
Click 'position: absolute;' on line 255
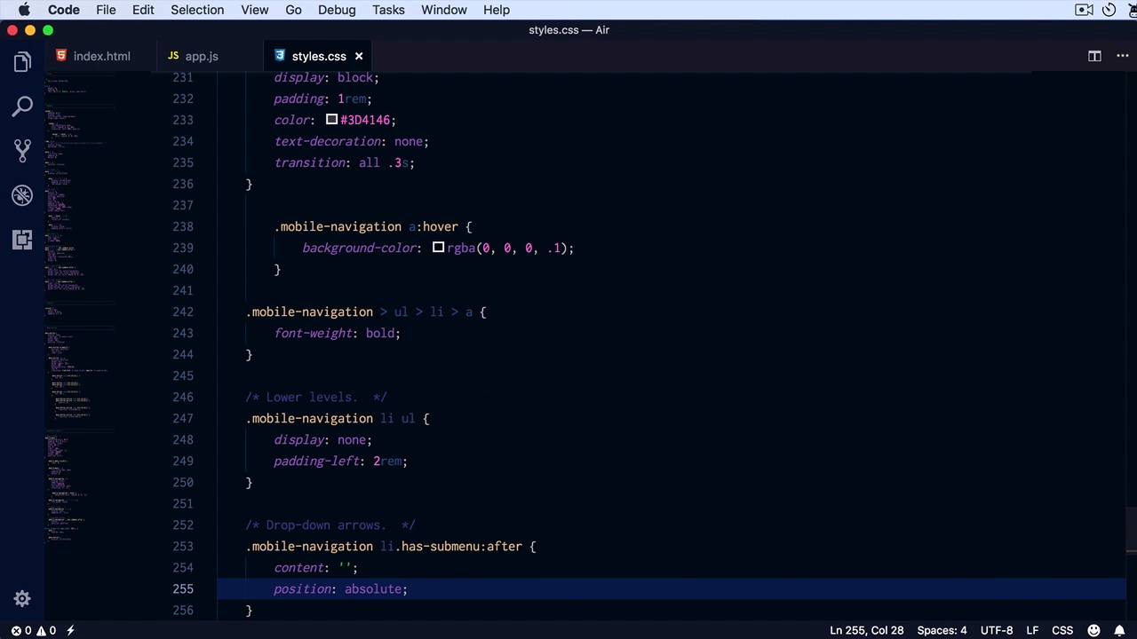point(341,588)
